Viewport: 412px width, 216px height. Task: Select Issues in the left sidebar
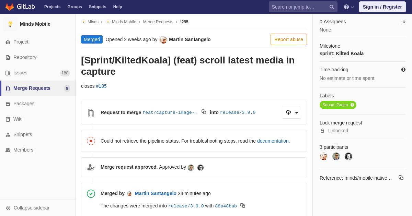[38, 73]
